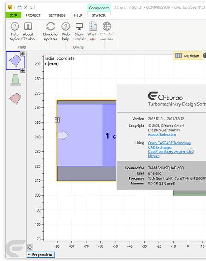Click plus icon on meridian inlet edge

pos(57,120)
